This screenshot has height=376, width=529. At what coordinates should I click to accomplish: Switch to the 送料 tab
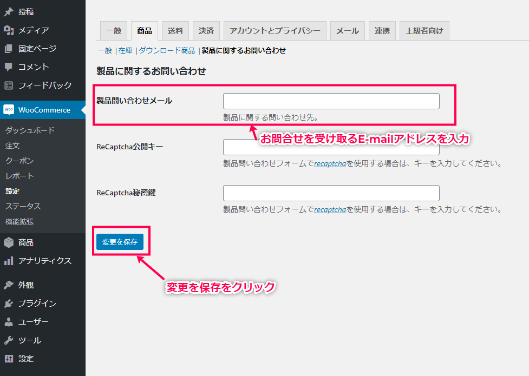coord(175,31)
